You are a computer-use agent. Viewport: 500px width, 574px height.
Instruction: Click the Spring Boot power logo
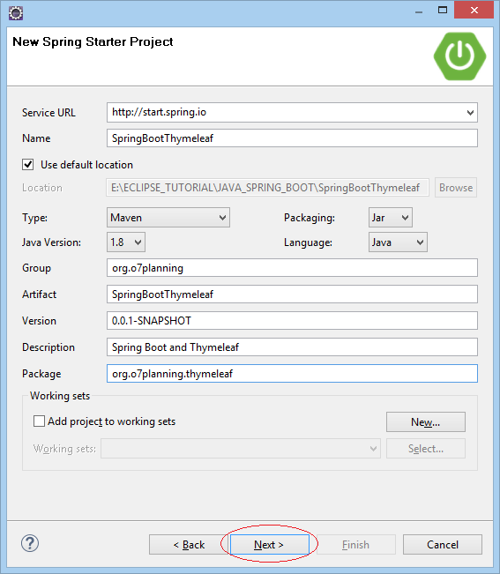tap(459, 56)
